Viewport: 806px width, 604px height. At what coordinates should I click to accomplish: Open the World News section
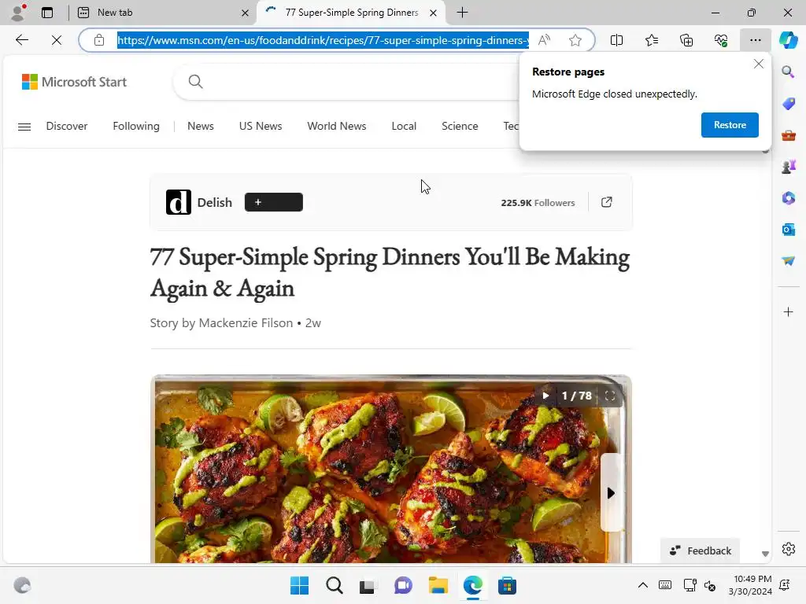337,126
